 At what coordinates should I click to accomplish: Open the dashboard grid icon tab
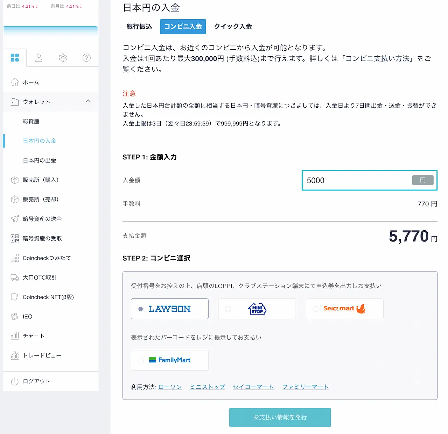coord(15,58)
